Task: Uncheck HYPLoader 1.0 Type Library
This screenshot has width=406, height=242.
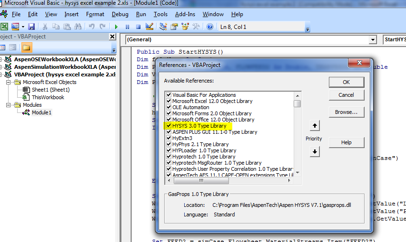Action: coord(168,150)
